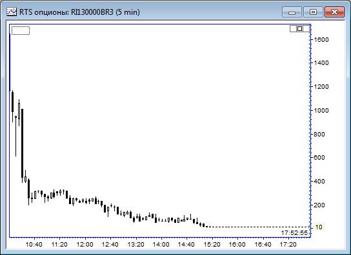Click the tall black candle near 1000

[x=22, y=144]
